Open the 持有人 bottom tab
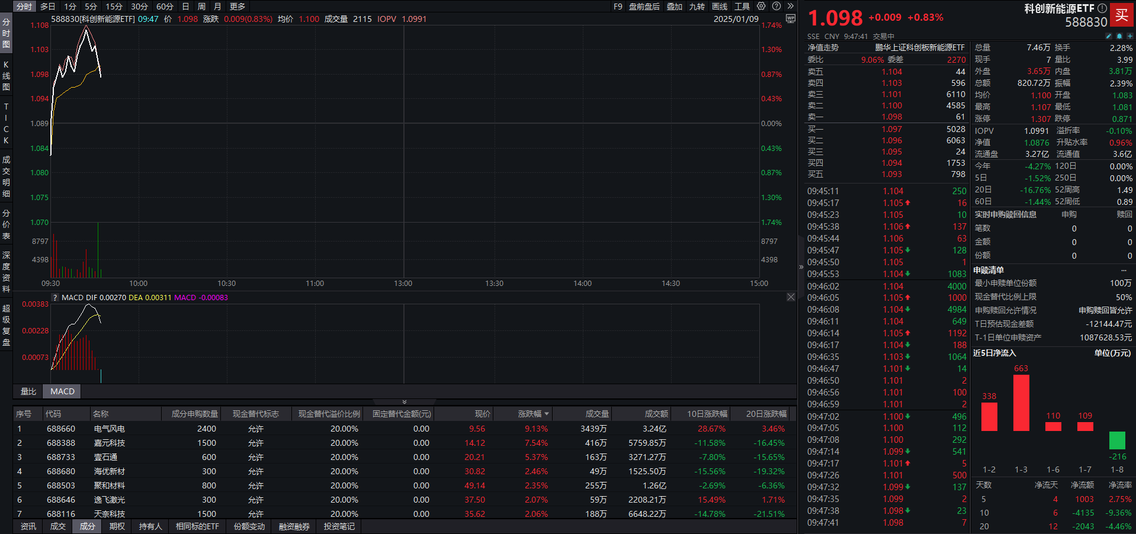Image resolution: width=1136 pixels, height=534 pixels. 150,526
